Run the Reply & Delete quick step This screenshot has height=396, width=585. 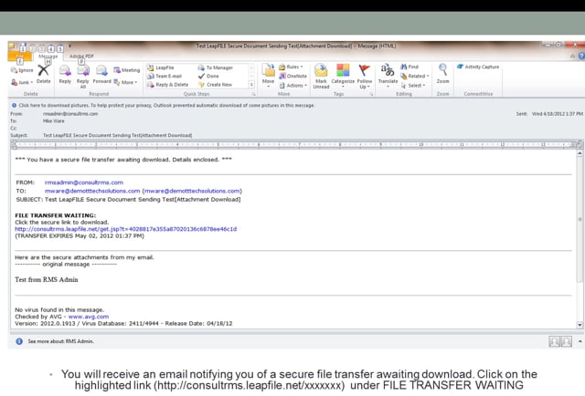point(168,85)
